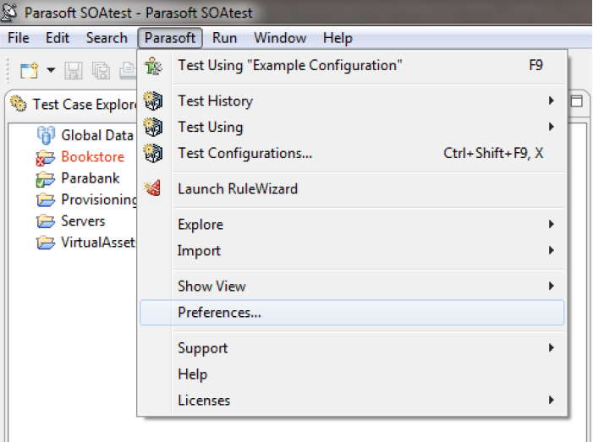The height and width of the screenshot is (442, 593).
Task: Click the New toolbar icon
Action: 30,70
